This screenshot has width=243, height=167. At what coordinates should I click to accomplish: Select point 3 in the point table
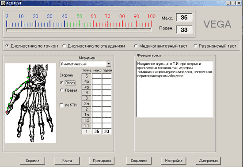coord(87,98)
